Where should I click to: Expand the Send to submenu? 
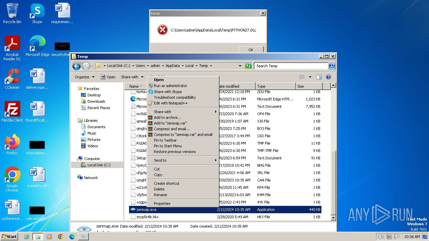[x=183, y=160]
